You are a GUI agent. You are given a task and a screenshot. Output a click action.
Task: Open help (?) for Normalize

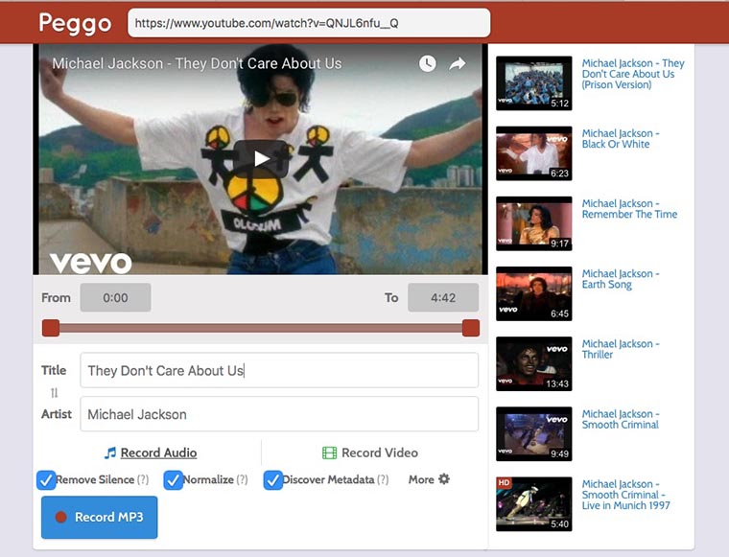pyautogui.click(x=243, y=480)
